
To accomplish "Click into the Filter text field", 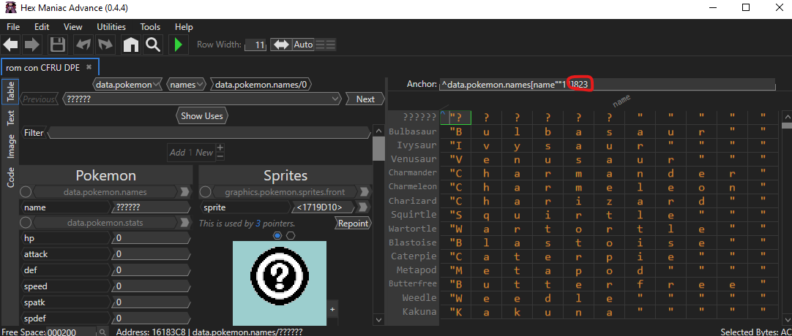I will point(209,133).
